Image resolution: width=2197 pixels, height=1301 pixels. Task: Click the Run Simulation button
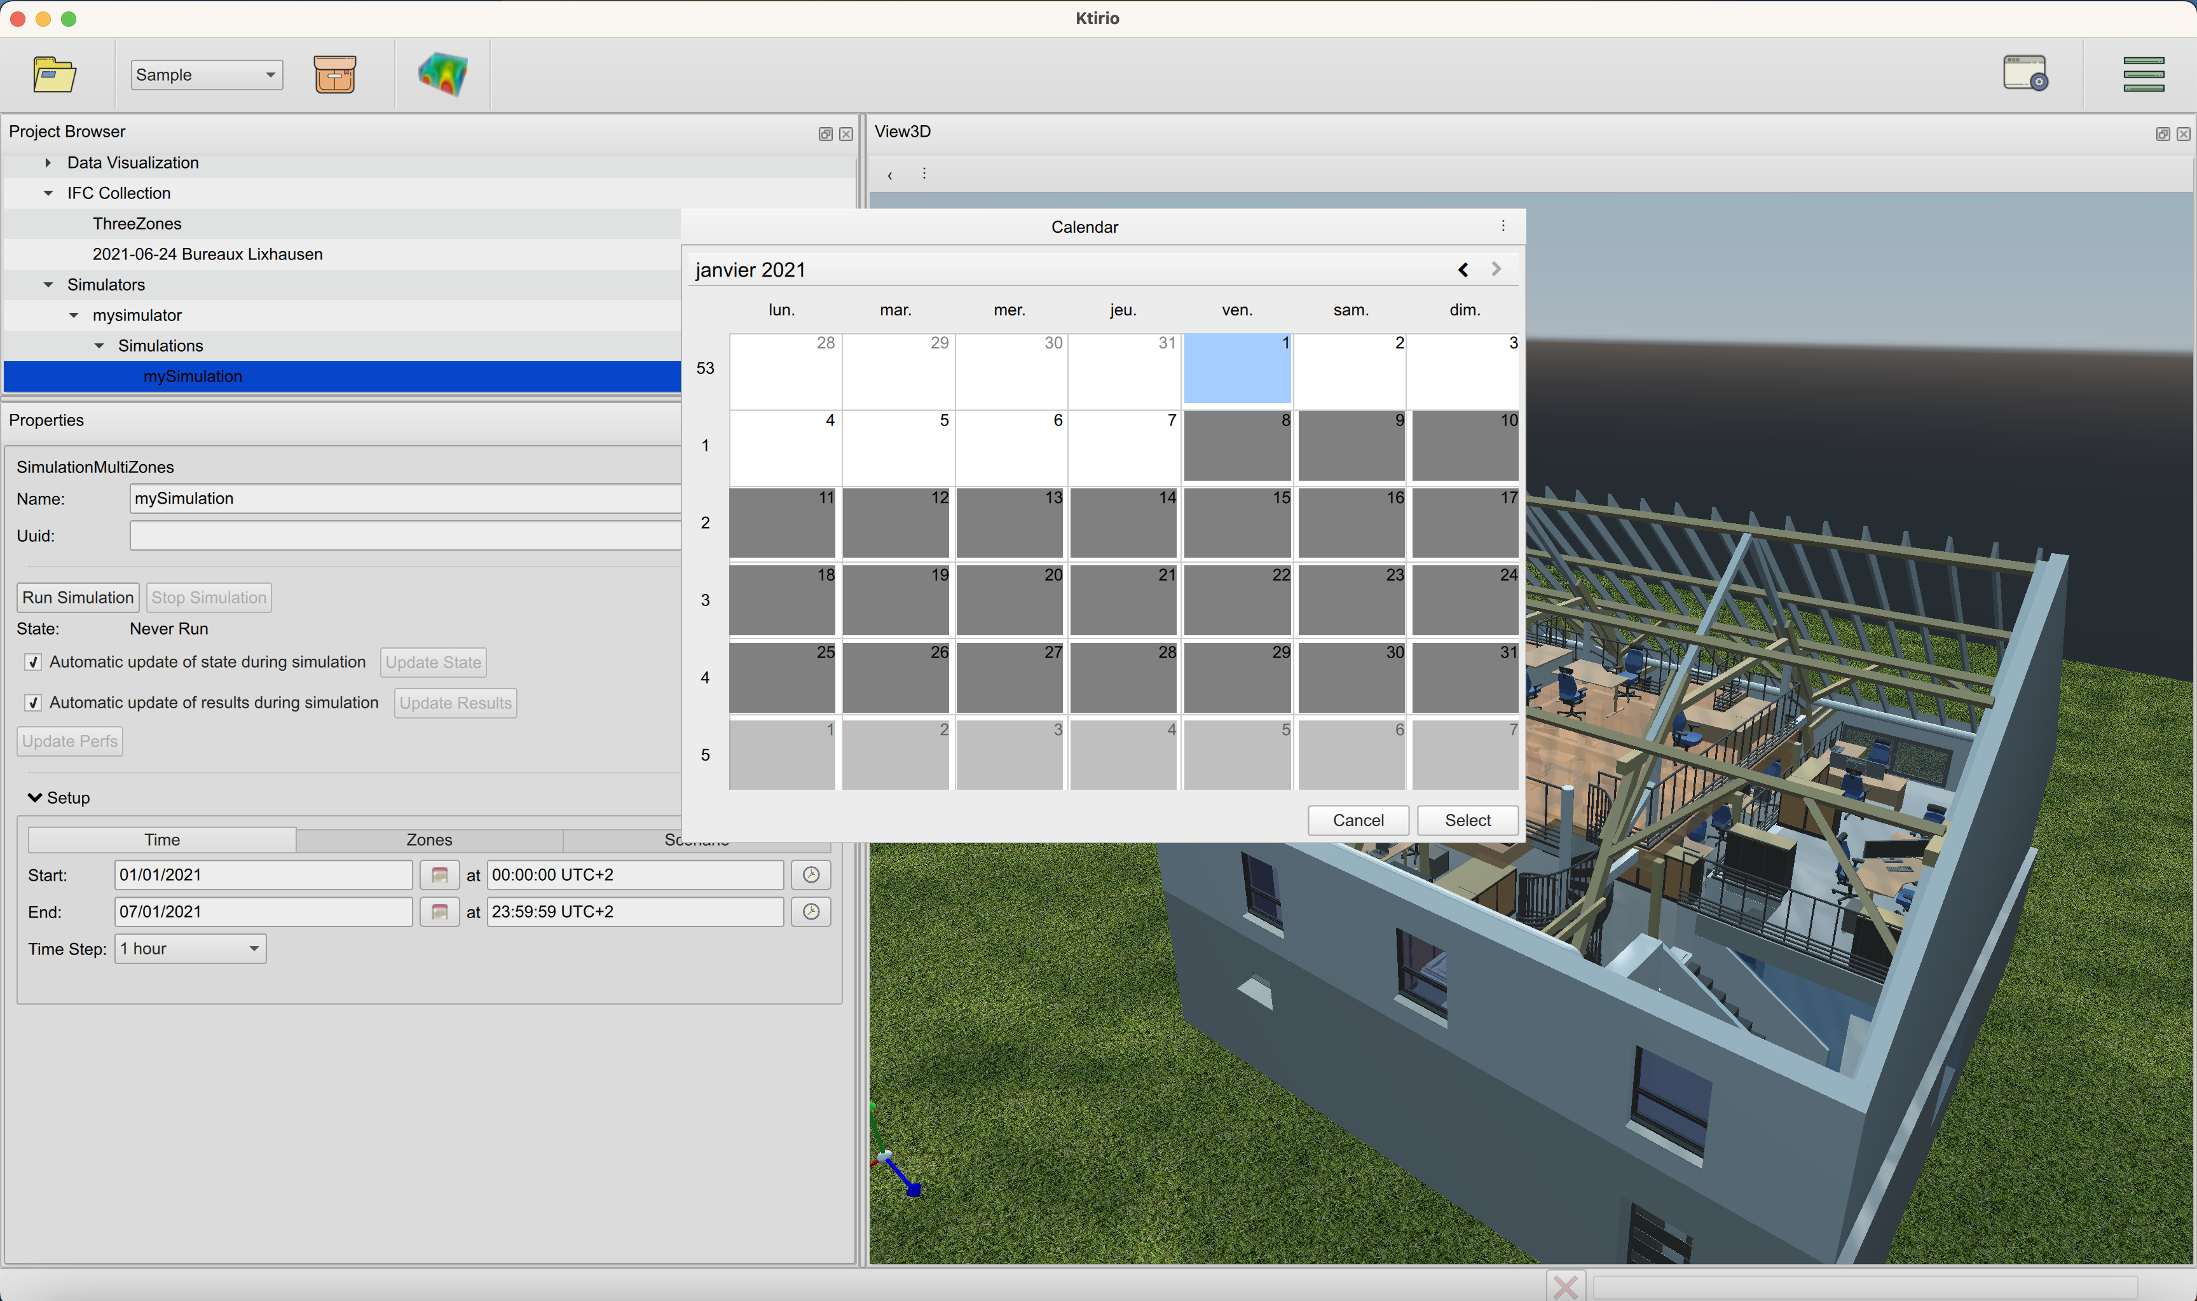(x=78, y=597)
